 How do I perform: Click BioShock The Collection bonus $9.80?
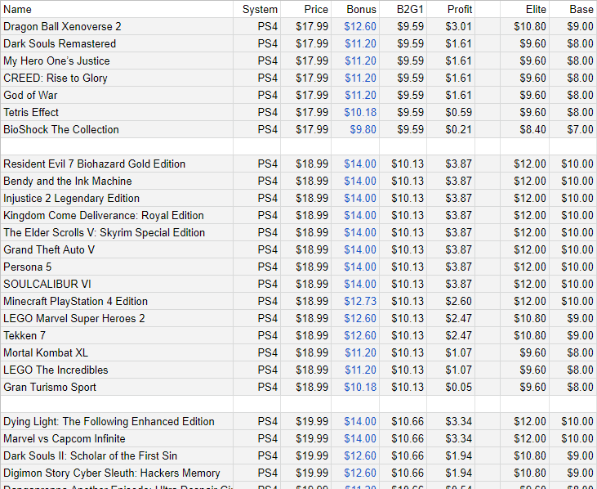pyautogui.click(x=355, y=129)
